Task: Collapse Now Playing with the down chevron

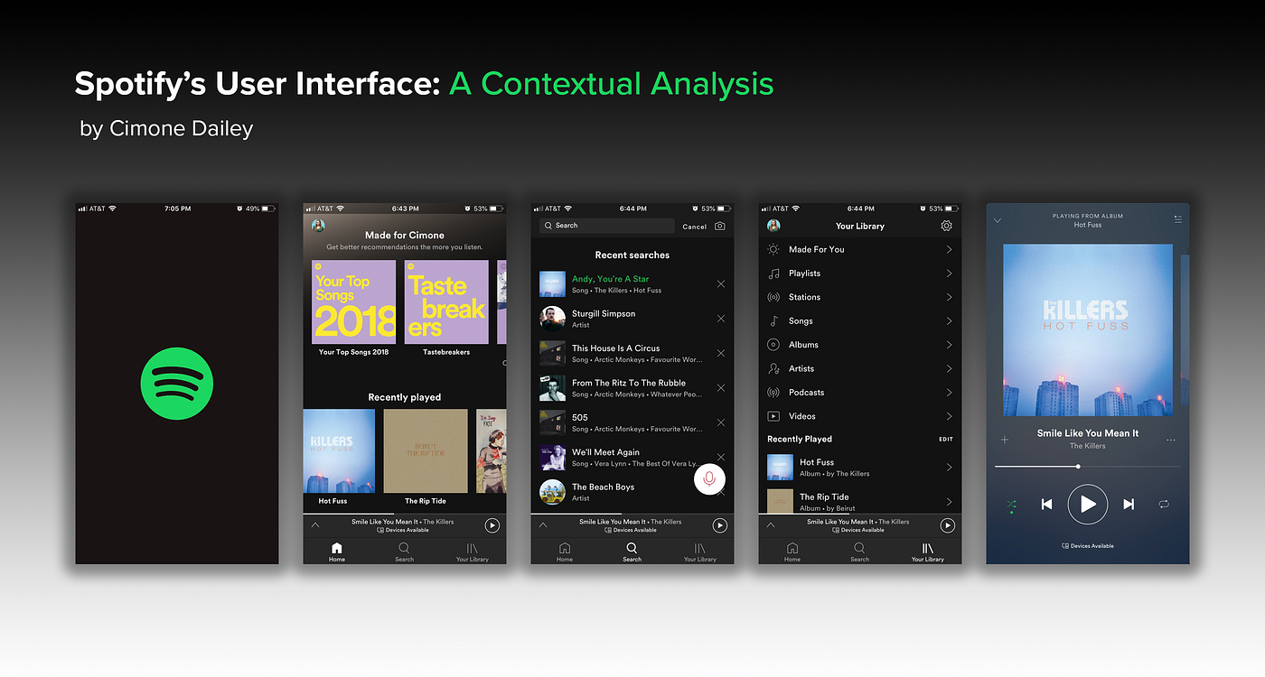Action: click(x=998, y=218)
